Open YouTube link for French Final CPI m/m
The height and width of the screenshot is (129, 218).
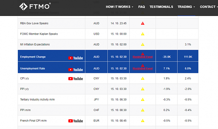pyautogui.click(x=75, y=121)
